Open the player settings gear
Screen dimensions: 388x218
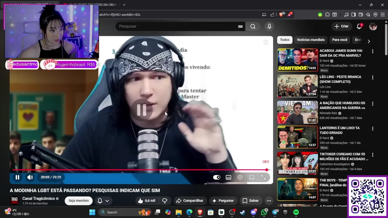pyautogui.click(x=240, y=177)
